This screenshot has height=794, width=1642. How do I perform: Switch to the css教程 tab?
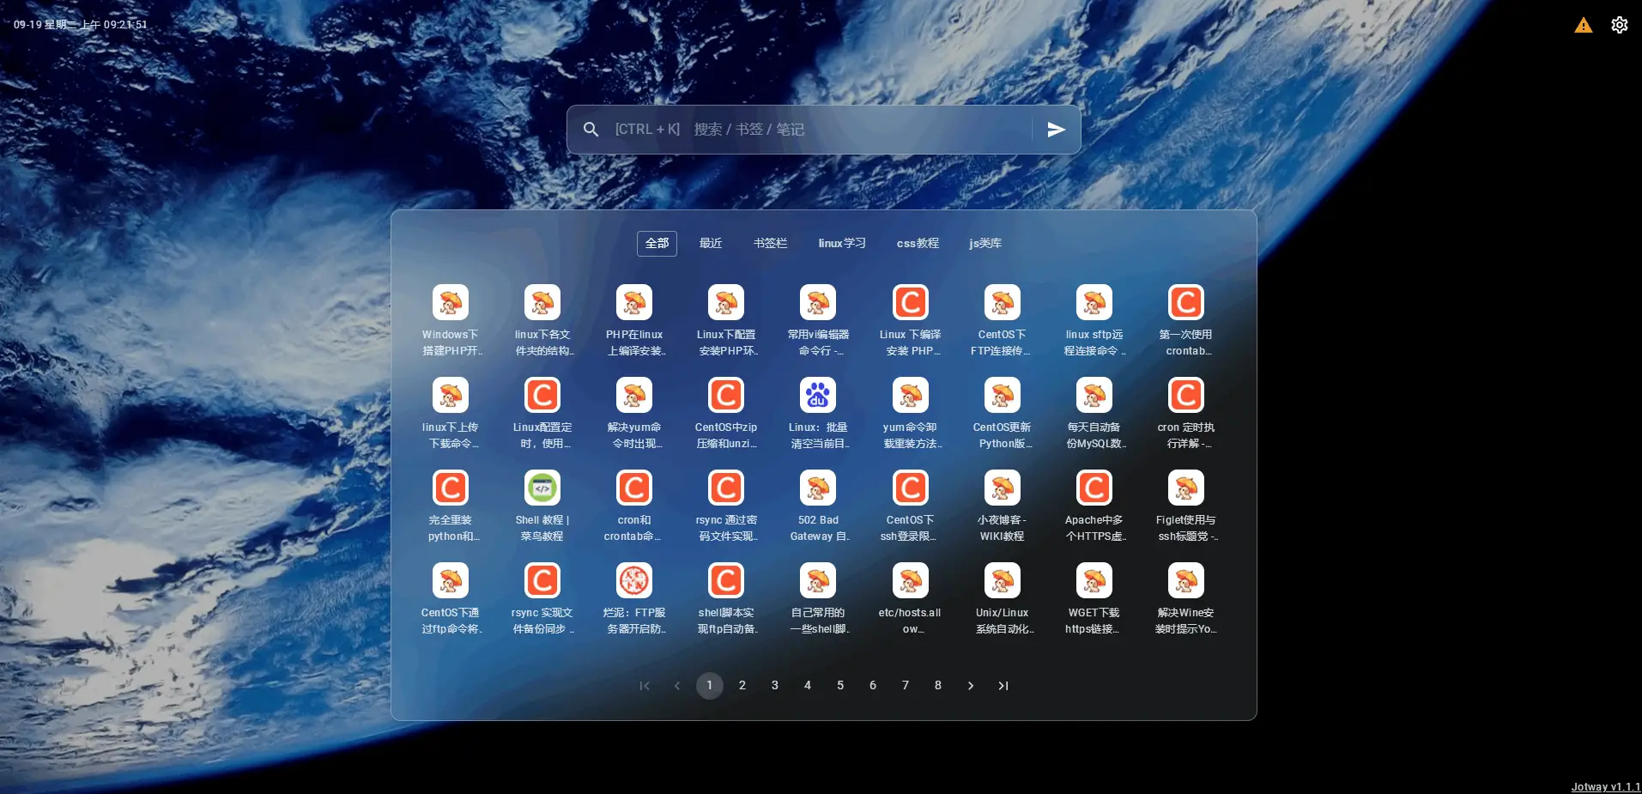click(918, 244)
